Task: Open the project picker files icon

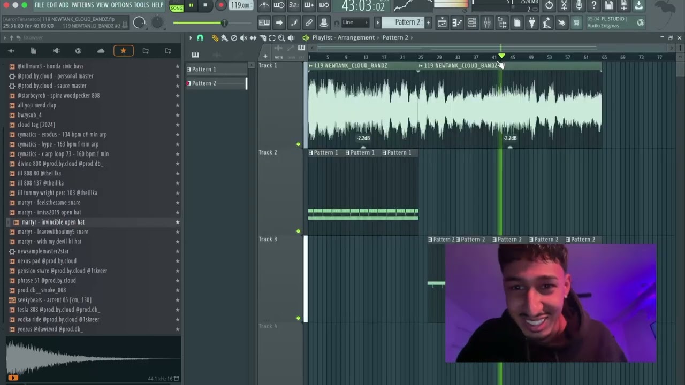Action: coord(517,22)
